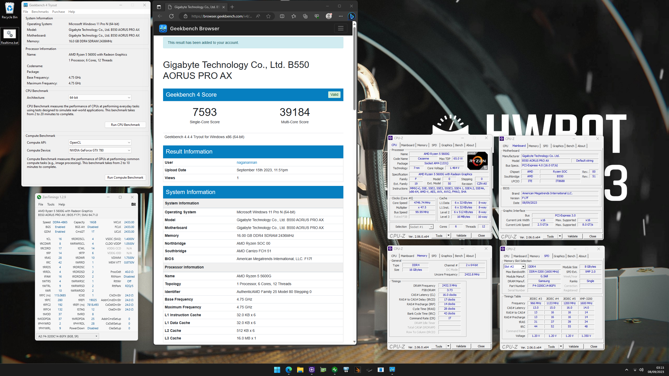
Task: Switch to Bench tab in CPU-Z CPU window
Action: [x=459, y=145]
